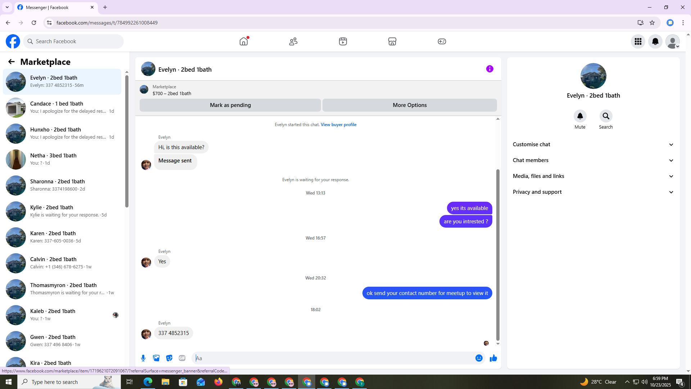Open the GIF picker icon
The height and width of the screenshot is (389, 691).
click(x=182, y=358)
